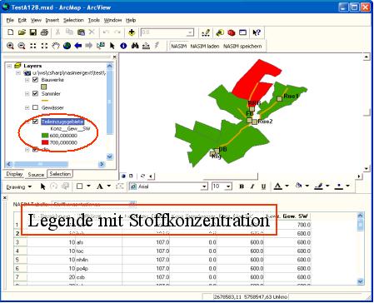This screenshot has width=374, height=303.
Task: Uncheck the Bauwerke layer checkbox
Action: [x=35, y=80]
